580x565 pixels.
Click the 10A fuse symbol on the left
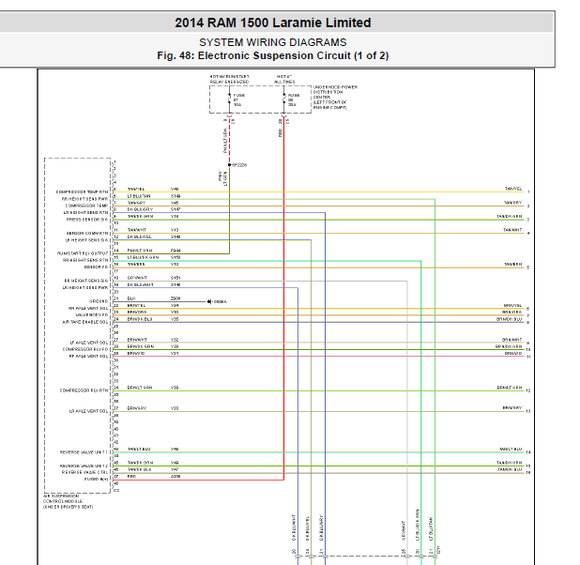point(229,99)
